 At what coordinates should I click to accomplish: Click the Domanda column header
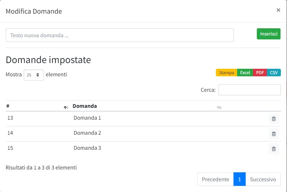(85, 106)
